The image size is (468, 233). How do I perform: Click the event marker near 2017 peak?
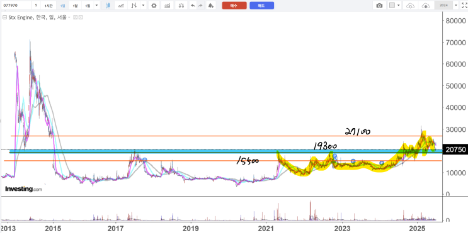point(145,160)
